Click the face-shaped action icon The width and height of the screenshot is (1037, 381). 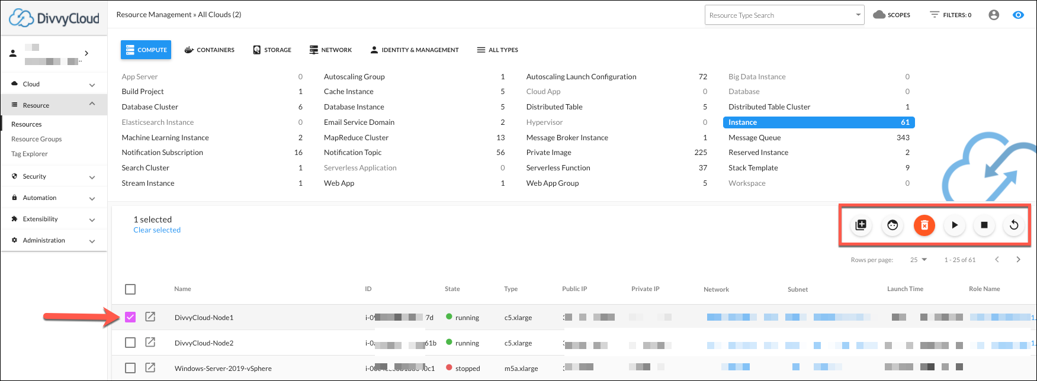tap(892, 225)
